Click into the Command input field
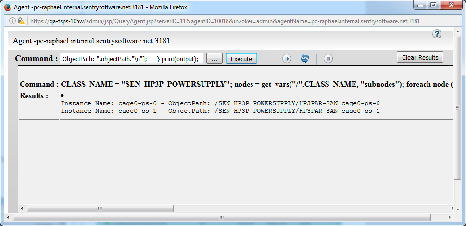This screenshot has width=466, height=226. click(x=131, y=59)
